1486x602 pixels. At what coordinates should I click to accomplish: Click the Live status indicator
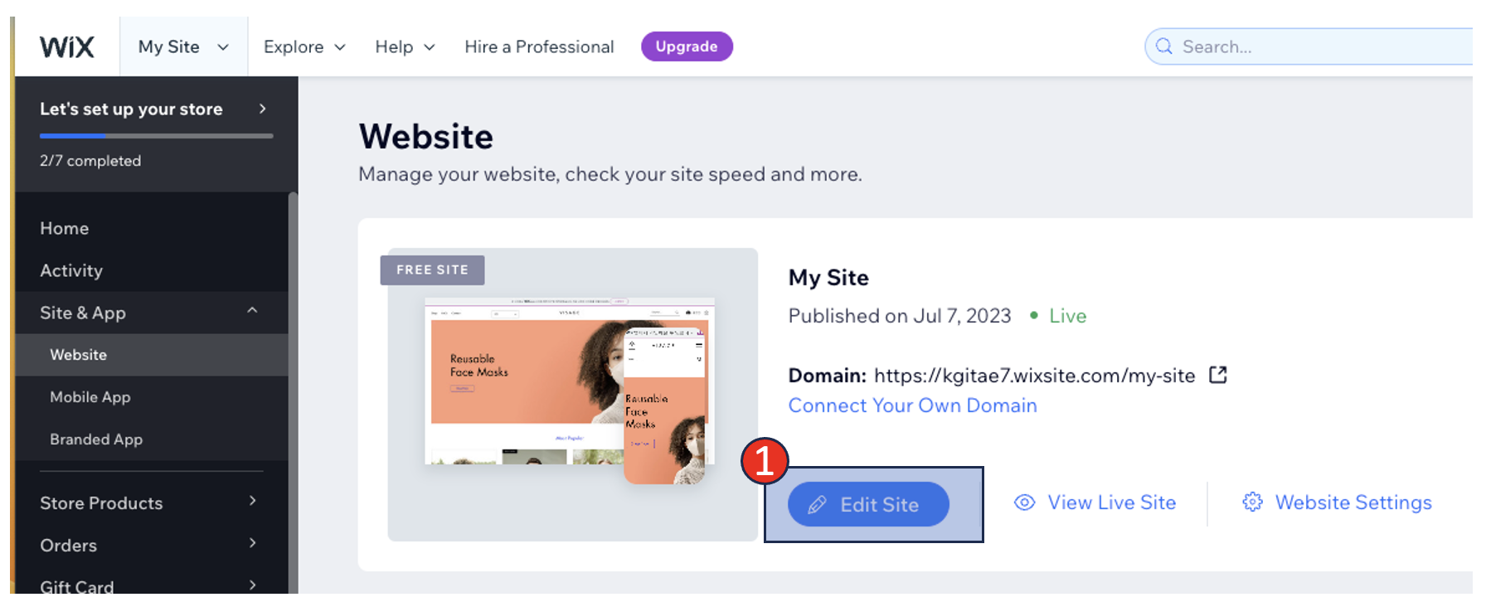pos(1058,316)
